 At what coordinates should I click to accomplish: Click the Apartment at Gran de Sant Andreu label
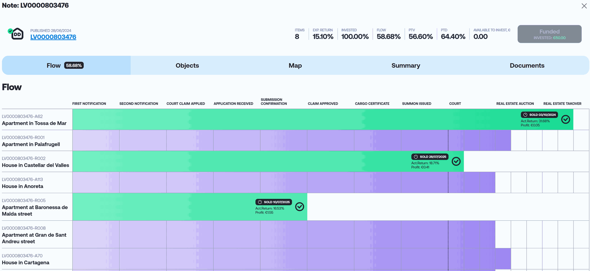(34, 238)
